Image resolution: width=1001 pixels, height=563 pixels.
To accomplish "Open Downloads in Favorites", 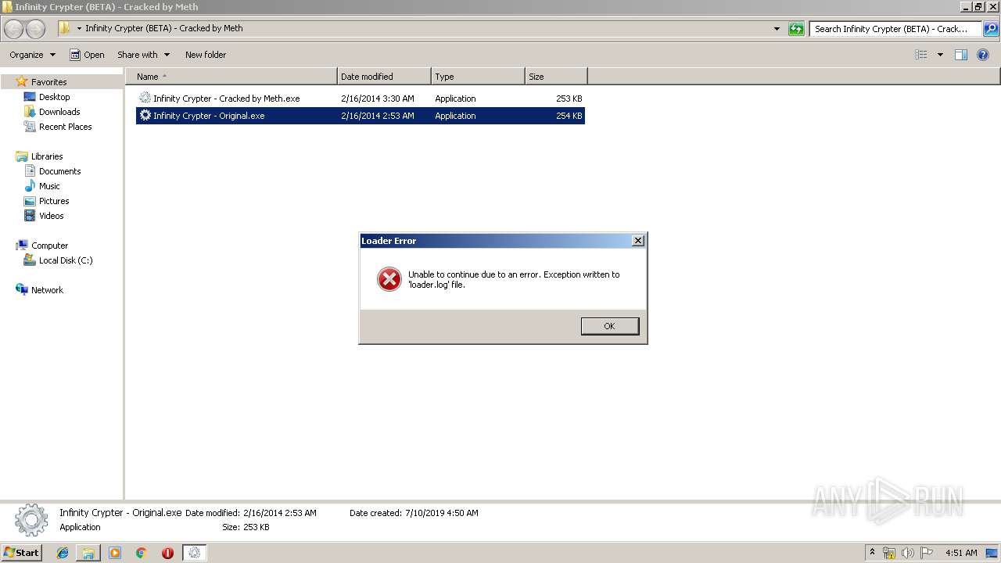I will (x=59, y=112).
